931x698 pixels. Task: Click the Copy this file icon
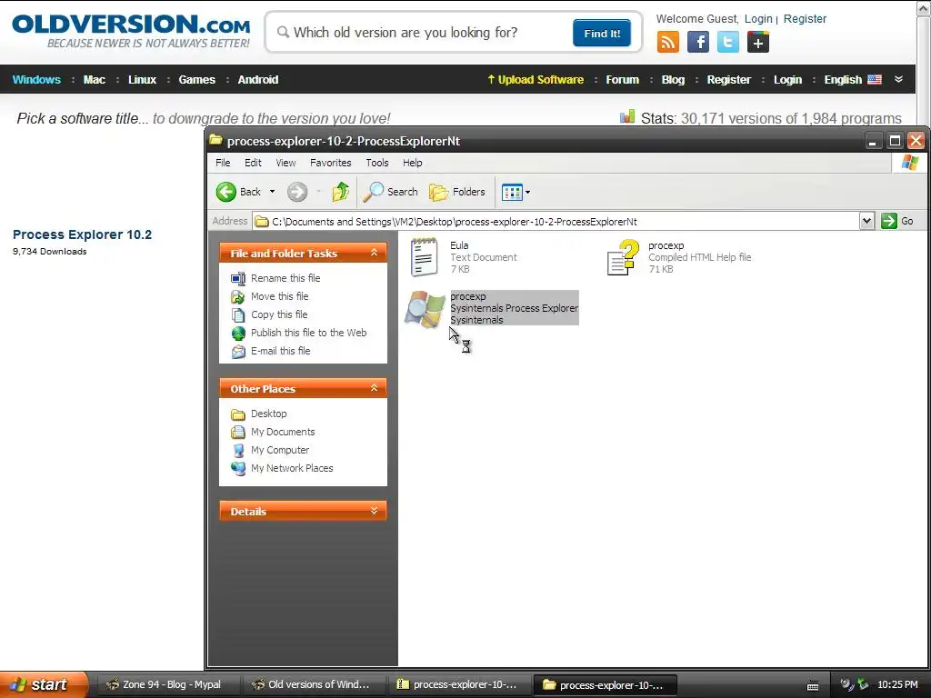click(x=238, y=314)
